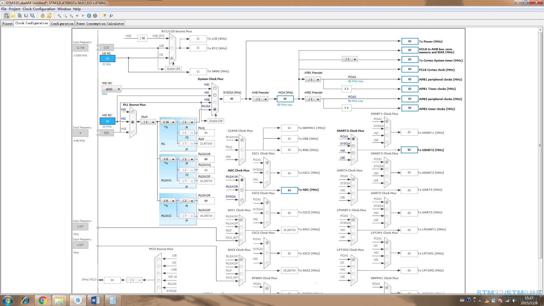Viewport: 544px width, 306px height.
Task: Click the middle magnifier zoom icon
Action: click(x=65, y=16)
